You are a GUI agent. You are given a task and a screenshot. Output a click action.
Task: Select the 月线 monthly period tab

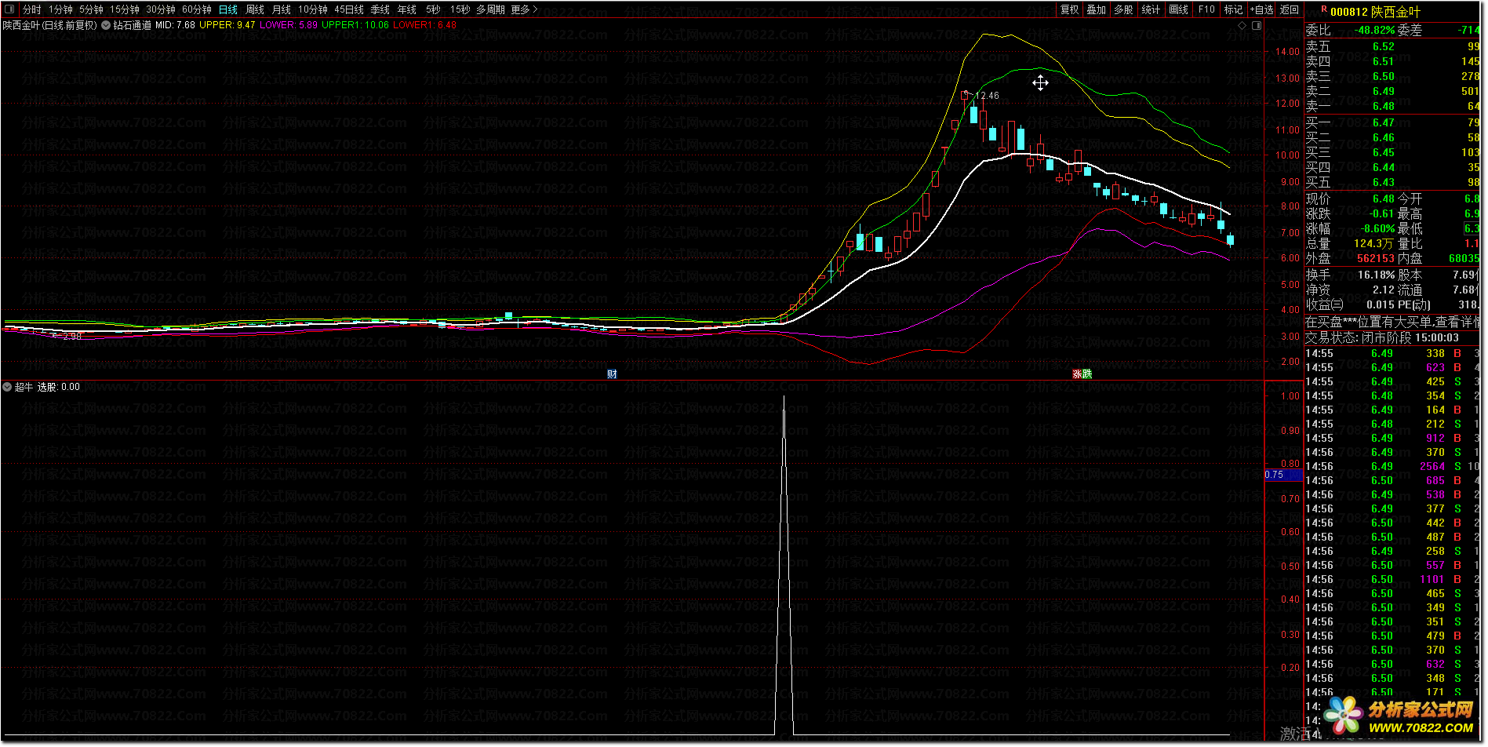pyautogui.click(x=282, y=9)
